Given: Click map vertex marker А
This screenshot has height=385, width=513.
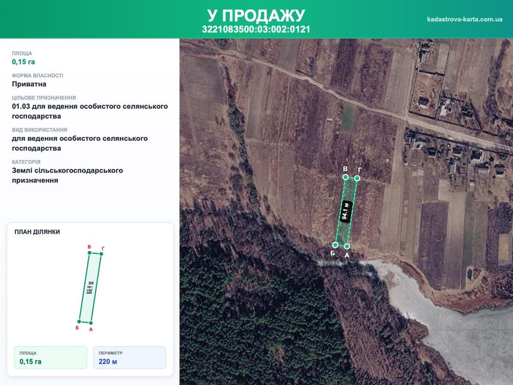Looking at the screenshot, I should click(347, 246).
